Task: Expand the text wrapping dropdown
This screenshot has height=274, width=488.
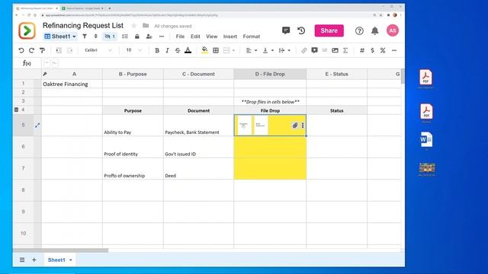Action: click(289, 50)
